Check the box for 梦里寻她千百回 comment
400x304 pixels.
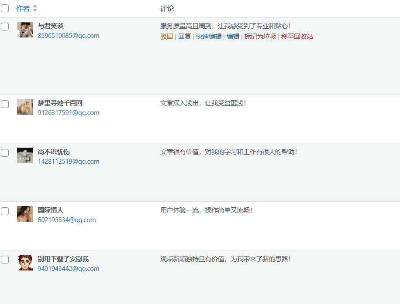pos(5,104)
